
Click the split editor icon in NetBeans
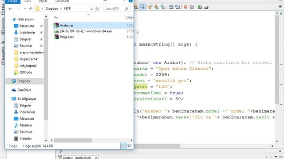click(280, 7)
